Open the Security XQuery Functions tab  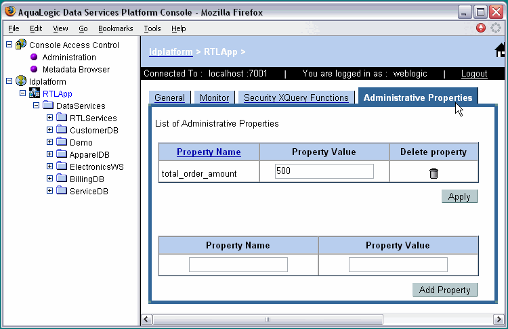click(x=296, y=97)
